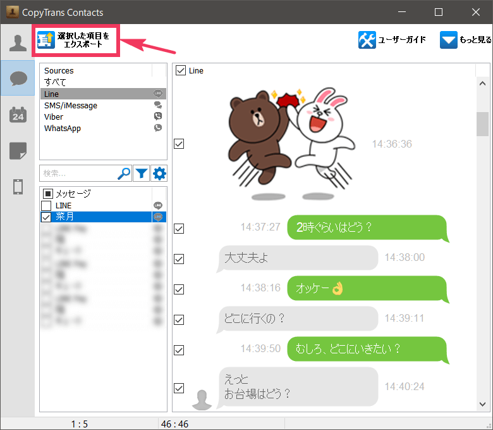Viewport: 493px width, 430px height.
Task: Click the magnifier search icon
Action: (124, 174)
